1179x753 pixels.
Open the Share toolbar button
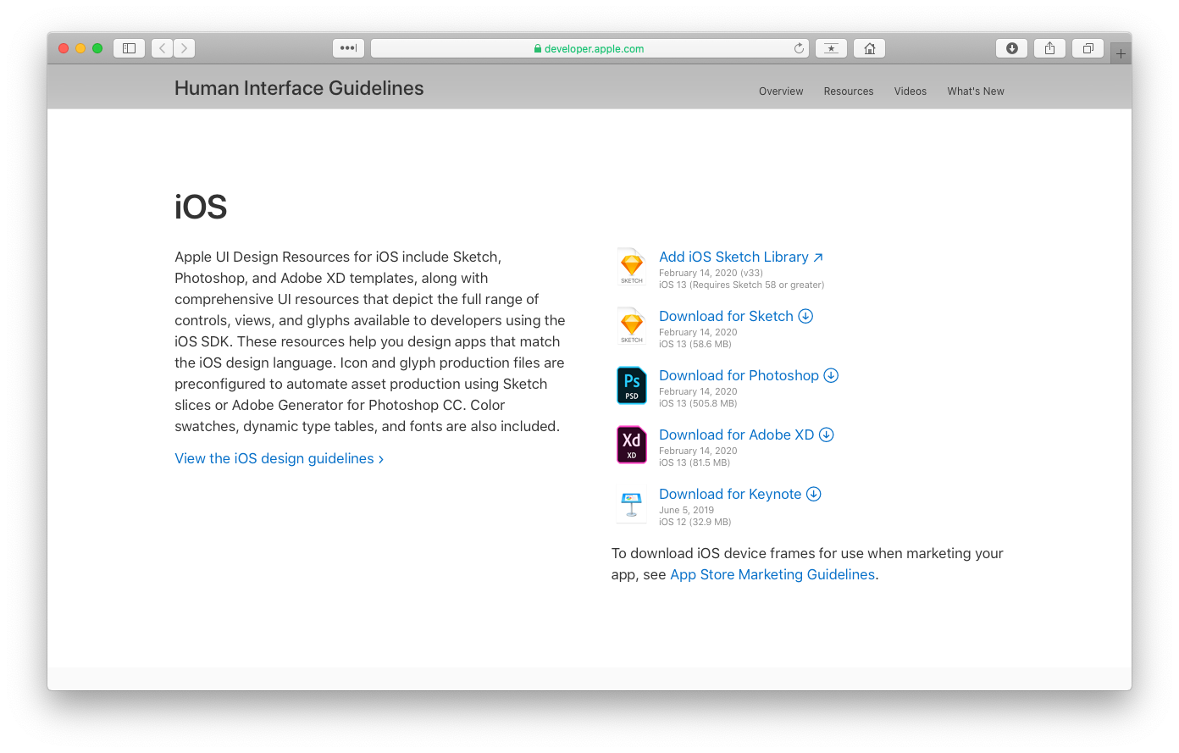(x=1049, y=48)
